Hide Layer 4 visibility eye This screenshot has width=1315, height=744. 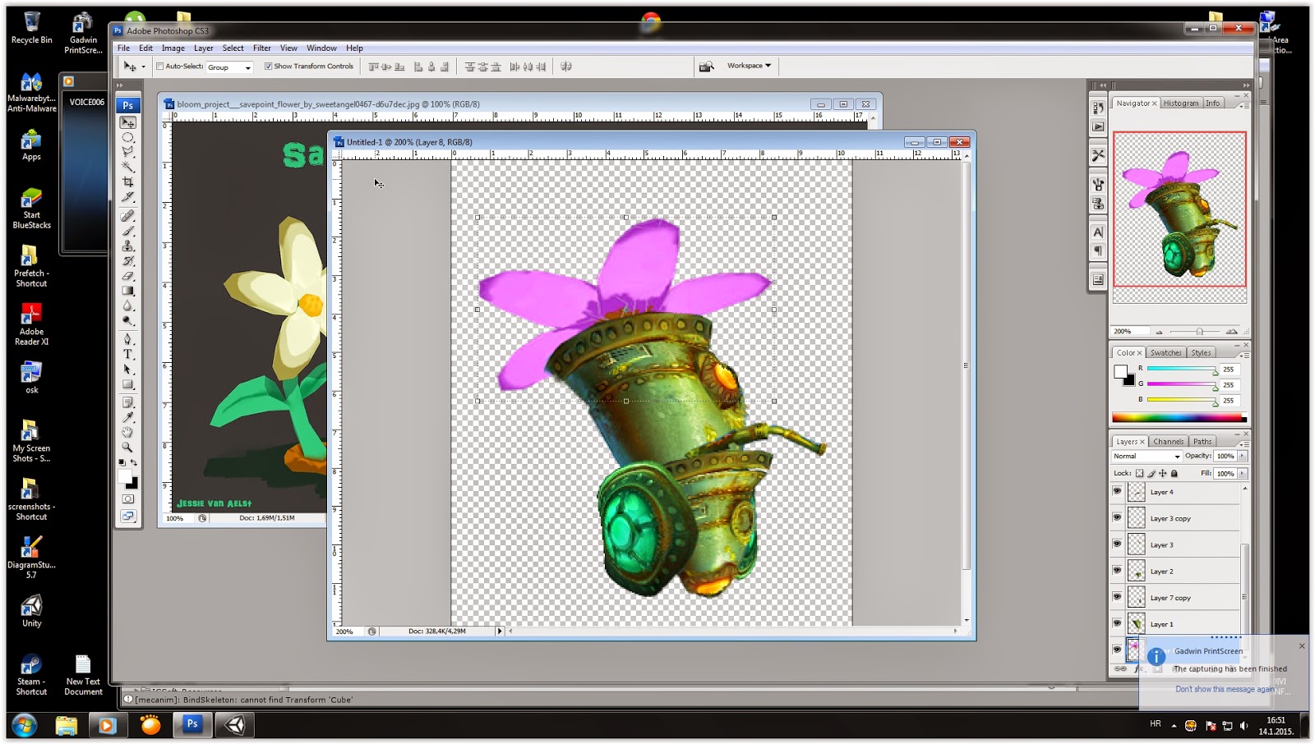1117,491
